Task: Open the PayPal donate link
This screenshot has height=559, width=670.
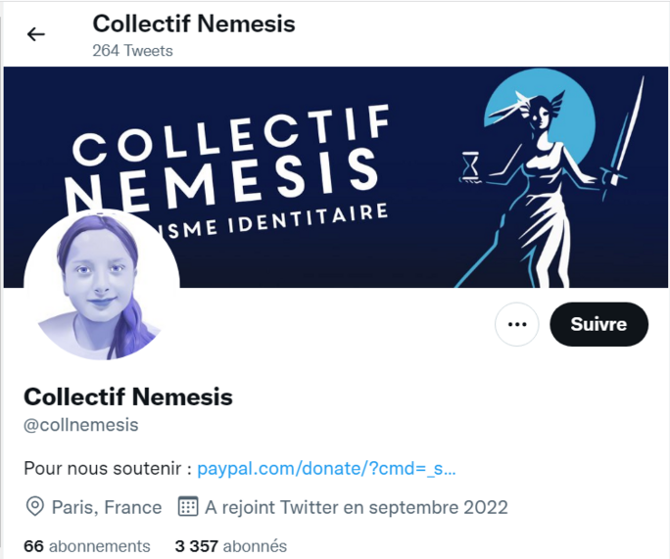Action: 327,468
